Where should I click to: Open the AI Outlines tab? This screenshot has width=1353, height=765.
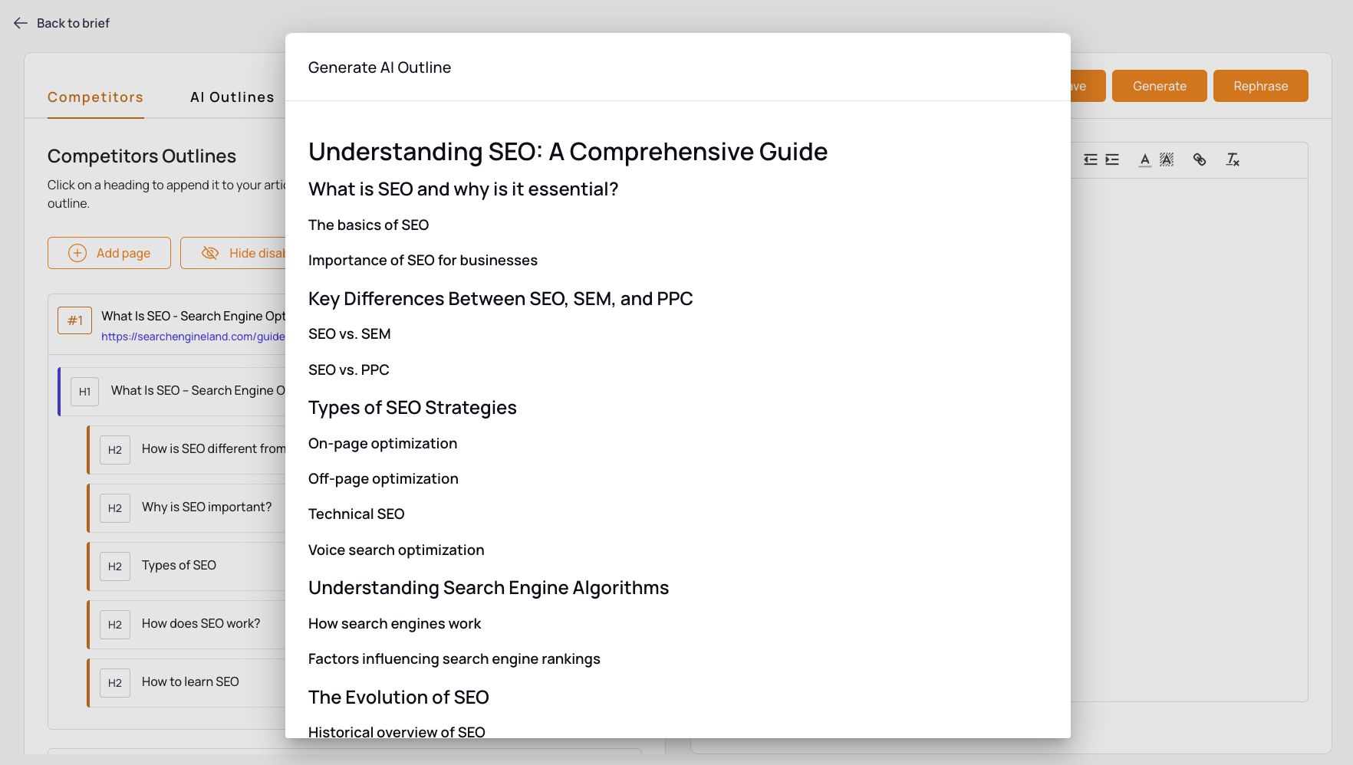(232, 97)
